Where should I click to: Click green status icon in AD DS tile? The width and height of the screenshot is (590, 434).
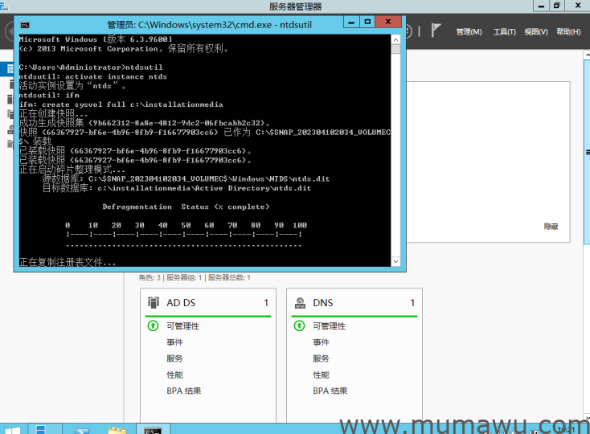tap(153, 326)
